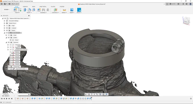Play the timeline forward
This screenshot has width=193, height=104.
[x=7, y=99]
